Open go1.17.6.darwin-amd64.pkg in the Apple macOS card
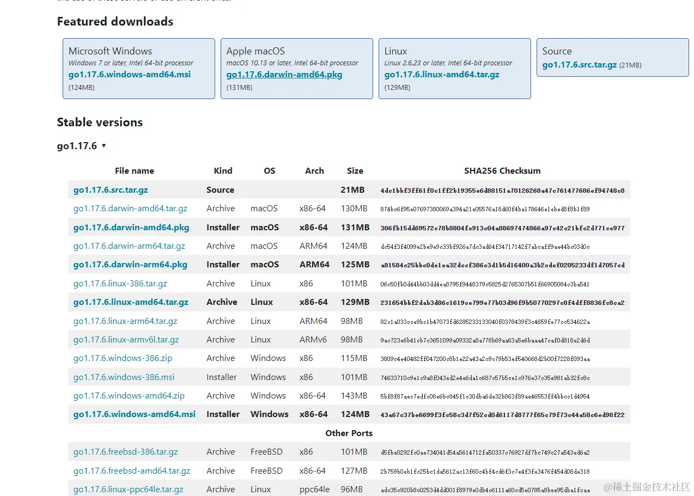694x496 pixels. 284,75
